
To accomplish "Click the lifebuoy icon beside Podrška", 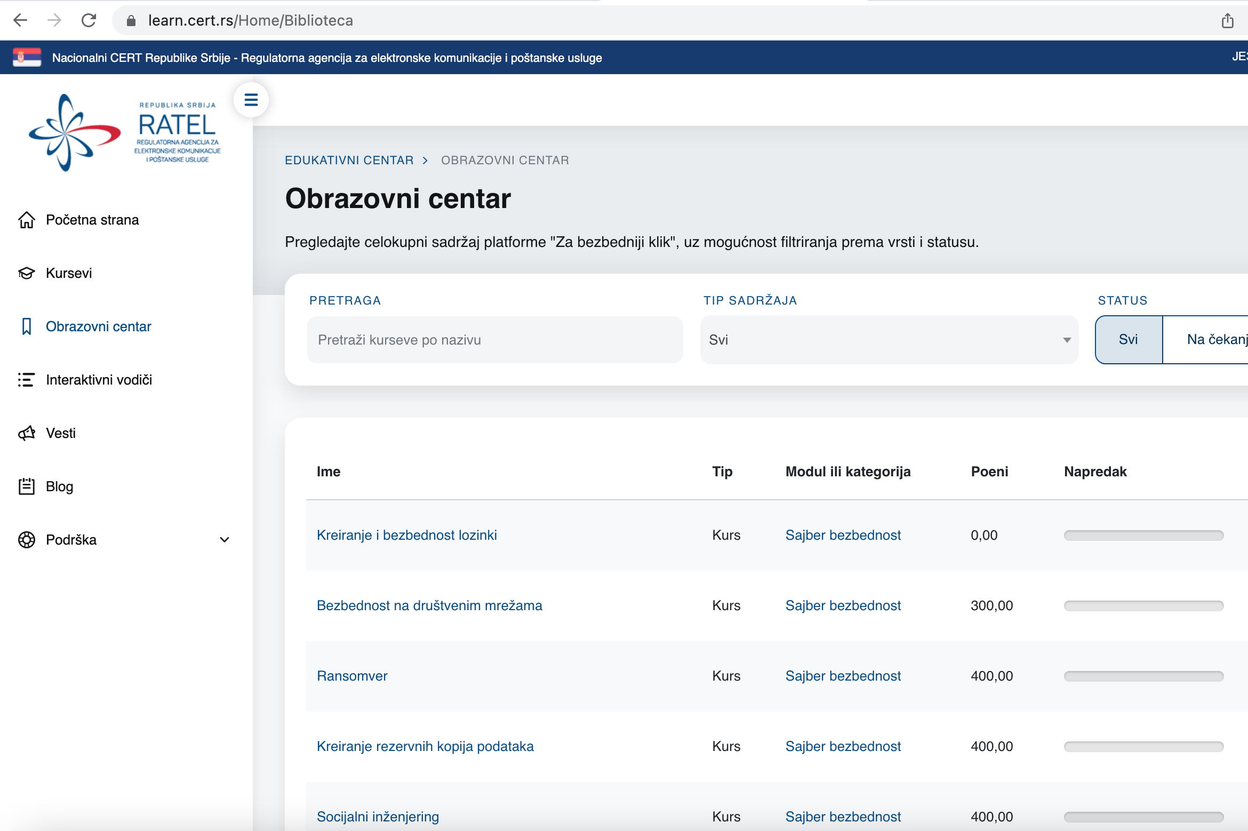I will click(27, 540).
